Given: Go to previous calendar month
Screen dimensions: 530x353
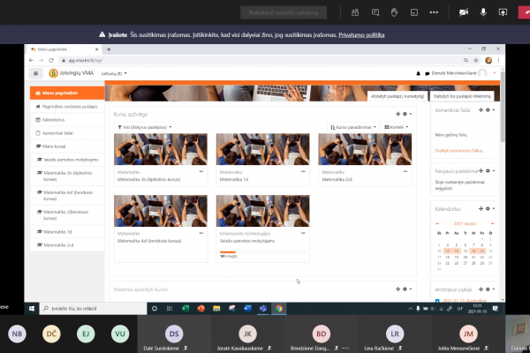Looking at the screenshot, I should 437,223.
